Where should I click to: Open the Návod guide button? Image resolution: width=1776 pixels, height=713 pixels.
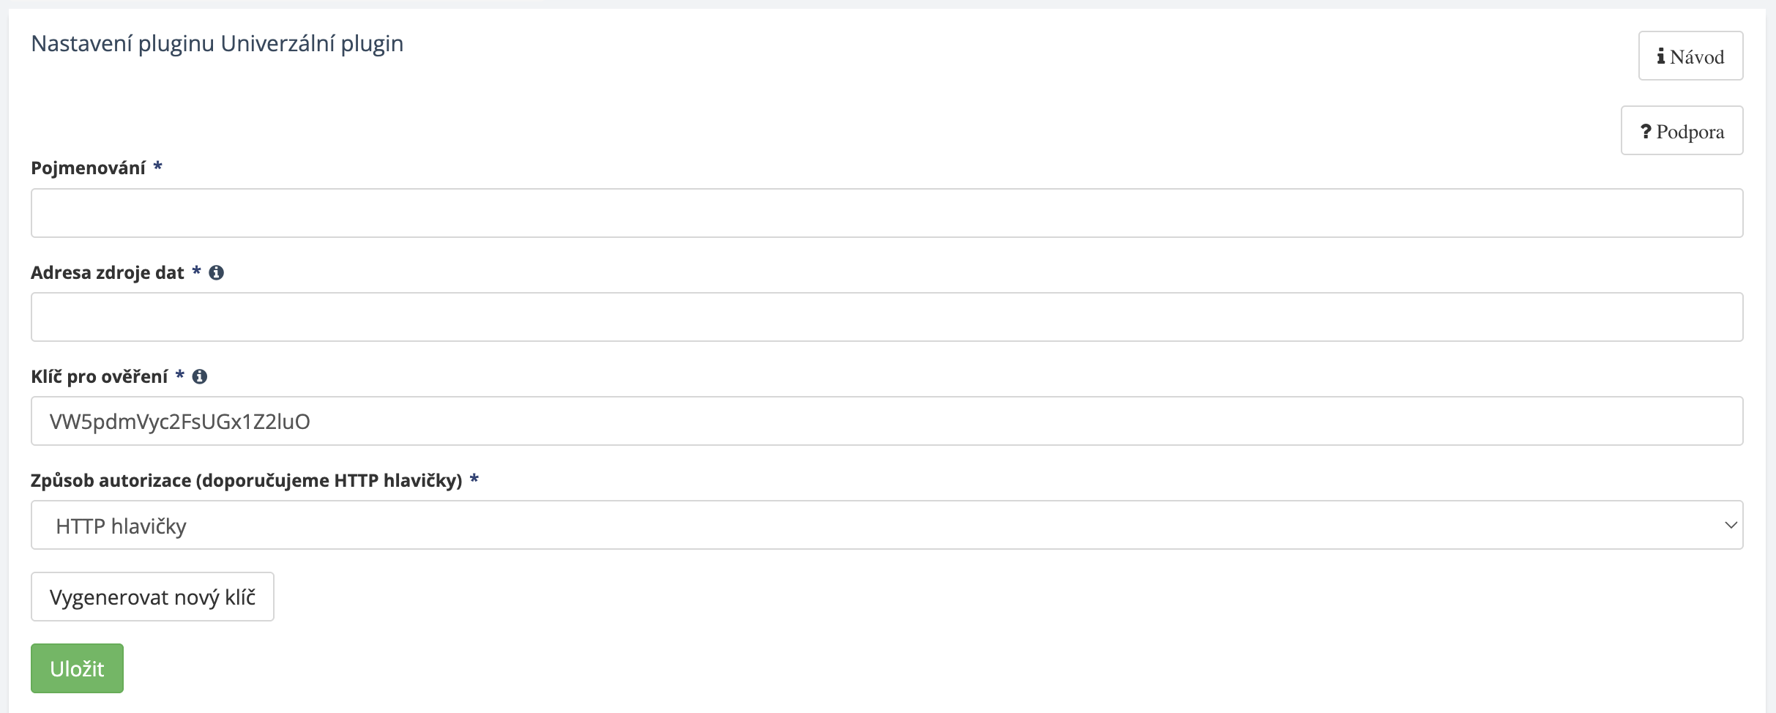click(x=1690, y=56)
